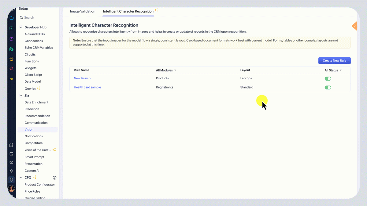Click the Rule Name column header
Viewport: 367px width, 206px height.
pyautogui.click(x=81, y=70)
